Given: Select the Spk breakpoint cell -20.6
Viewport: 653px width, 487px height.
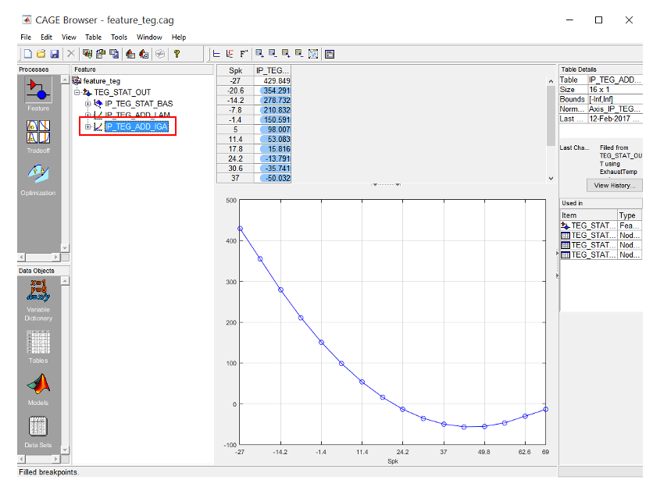Looking at the screenshot, I should point(235,91).
